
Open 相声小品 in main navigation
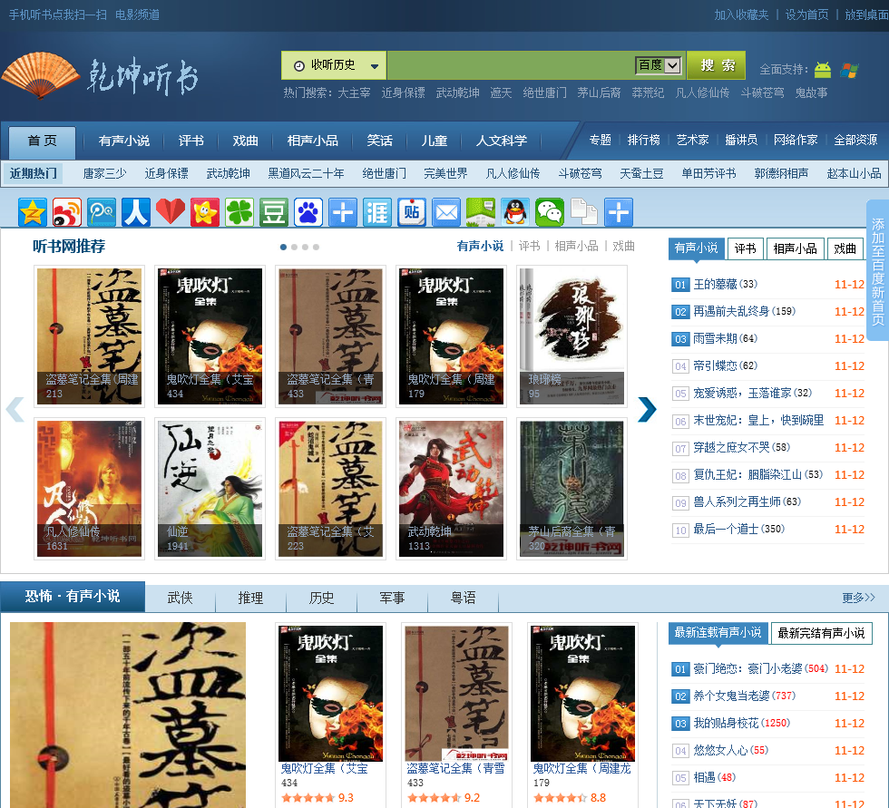pos(312,141)
